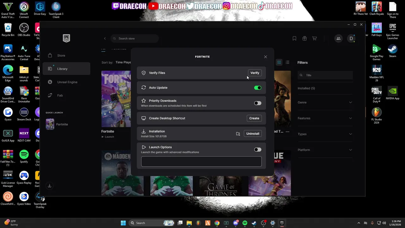Open the NVIDIA App desktop icon
The width and height of the screenshot is (405, 228).
(392, 93)
